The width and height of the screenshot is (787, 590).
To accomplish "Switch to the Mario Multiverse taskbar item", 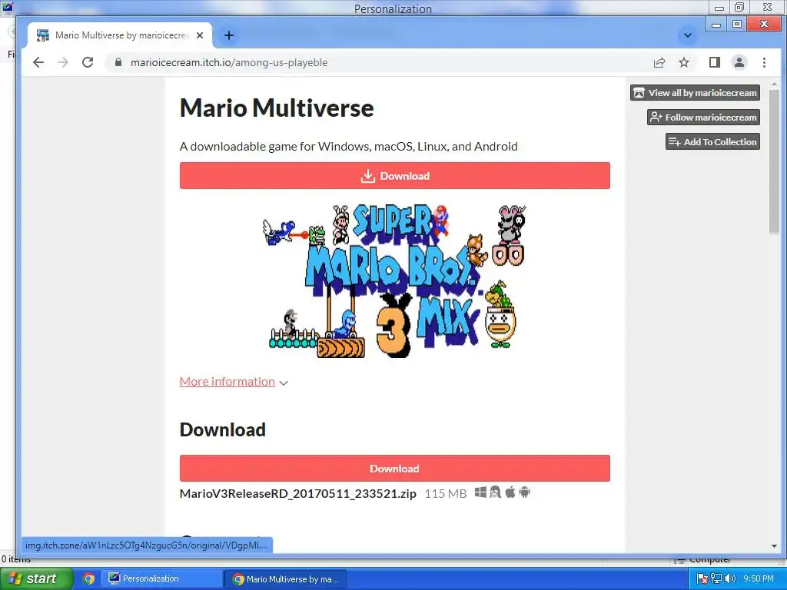I will coord(285,579).
